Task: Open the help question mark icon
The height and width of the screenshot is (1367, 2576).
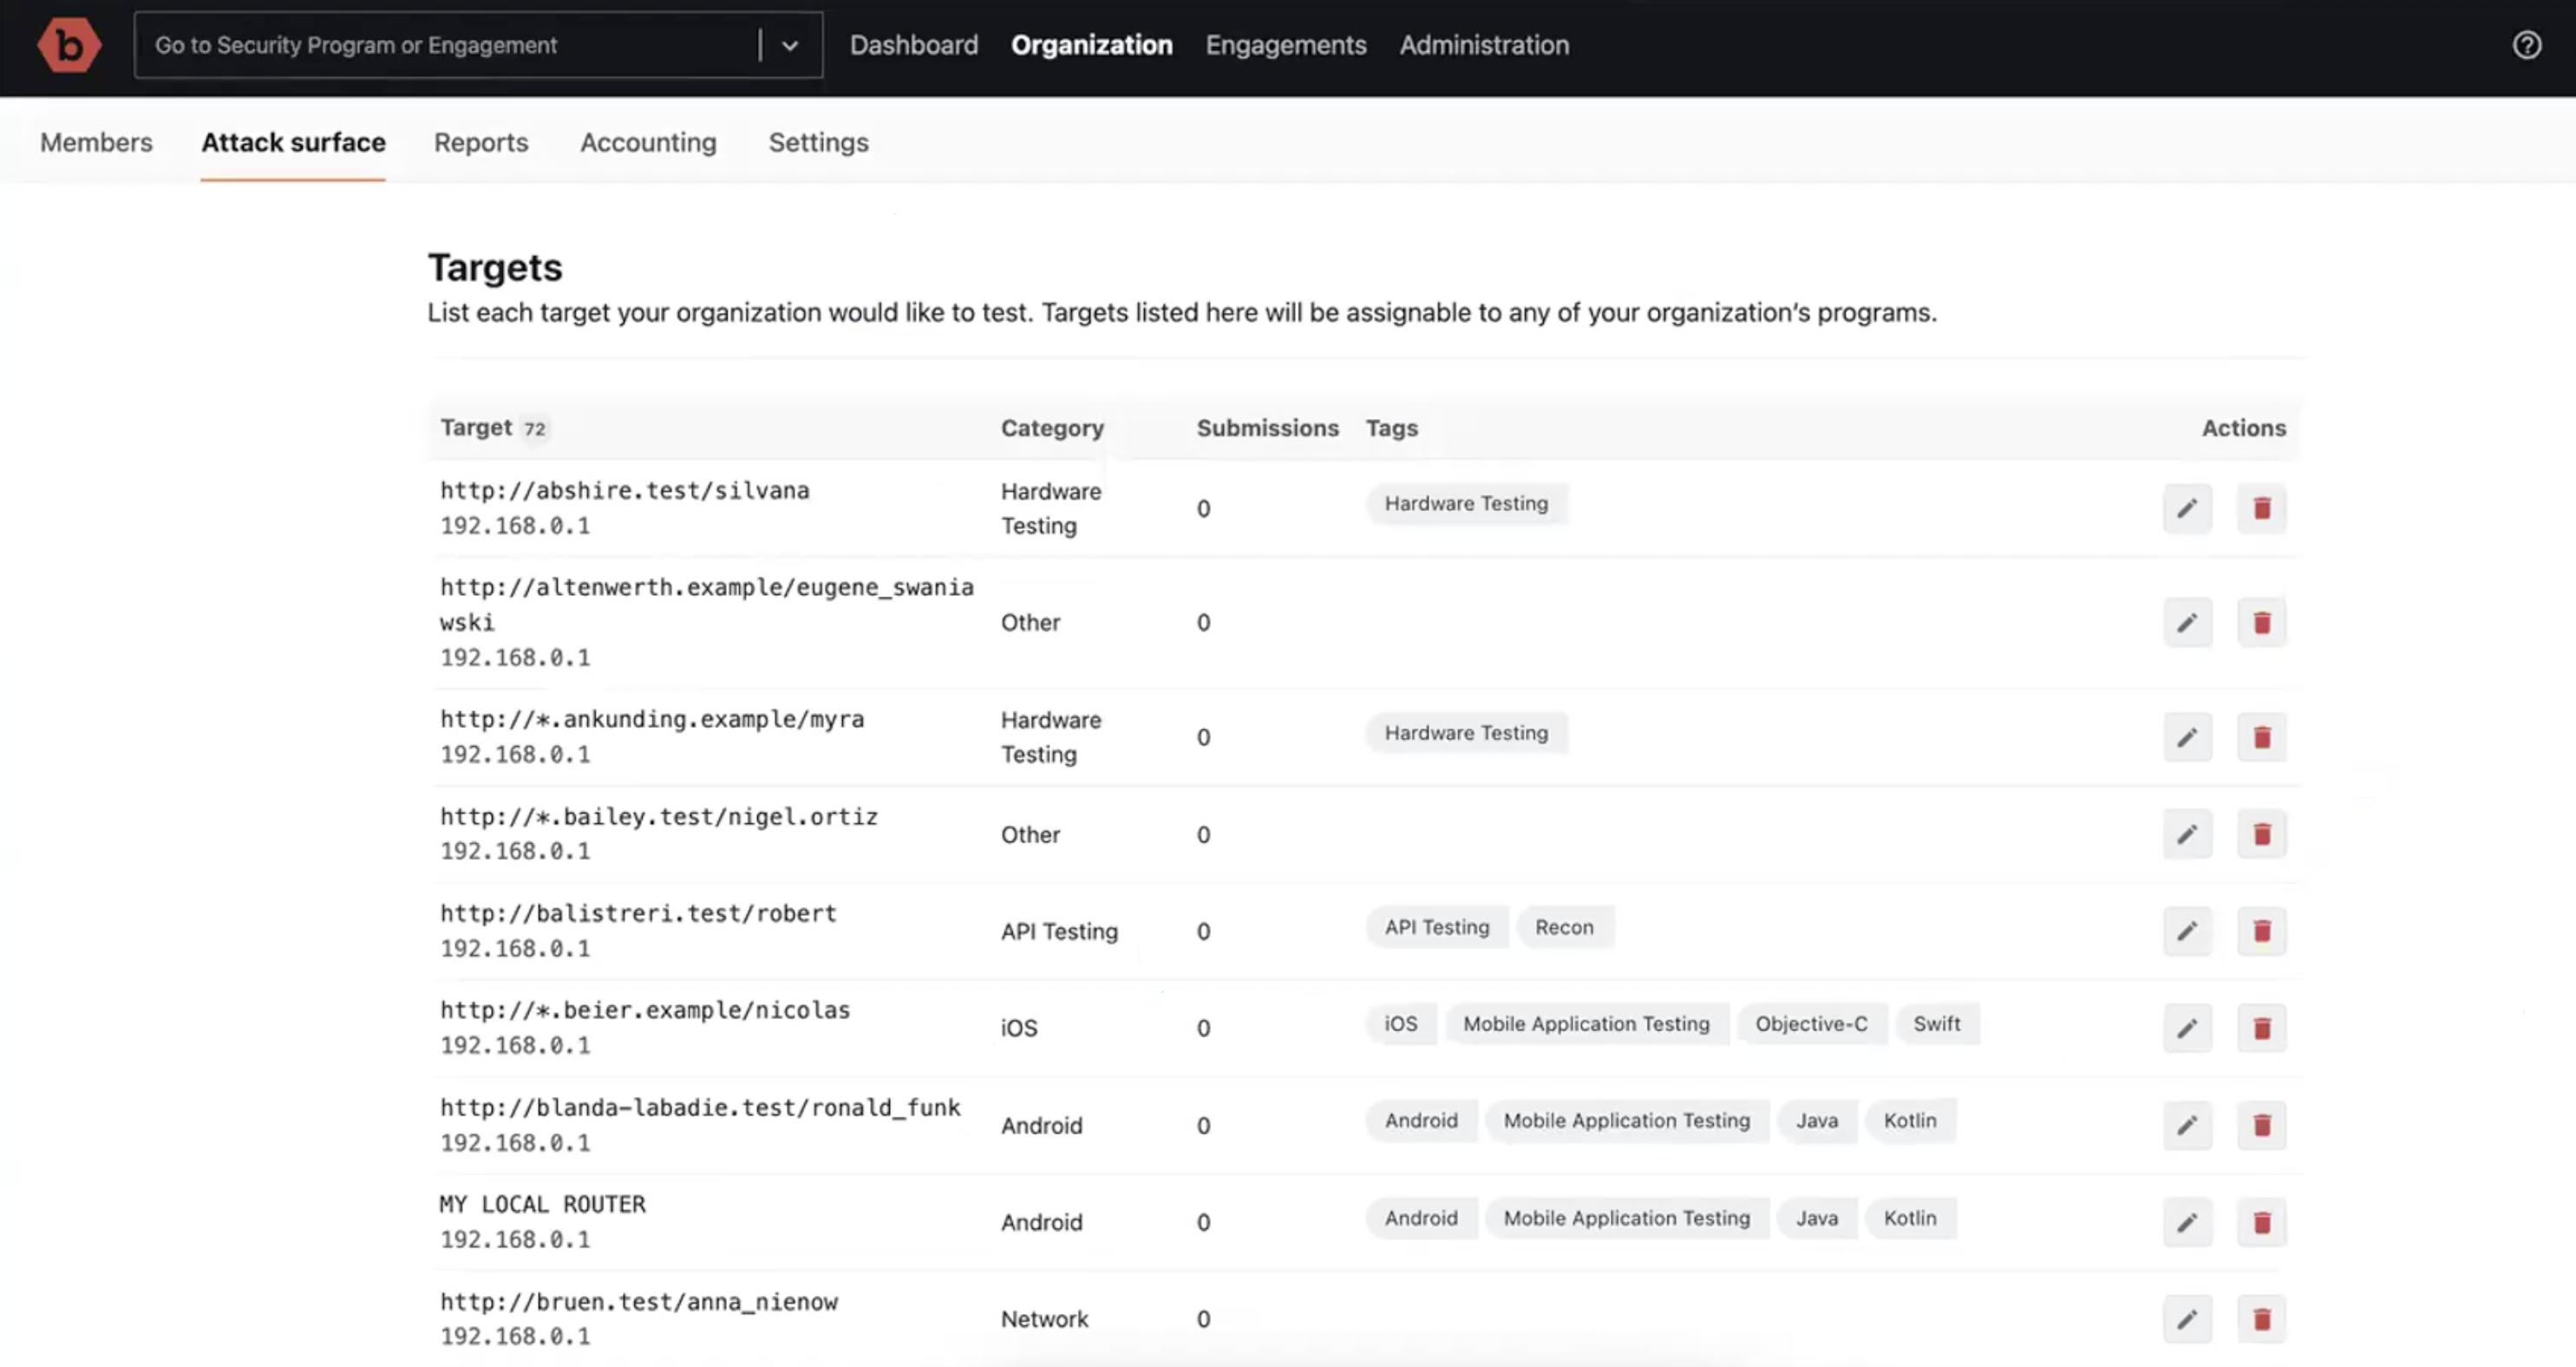Action: point(2527,45)
